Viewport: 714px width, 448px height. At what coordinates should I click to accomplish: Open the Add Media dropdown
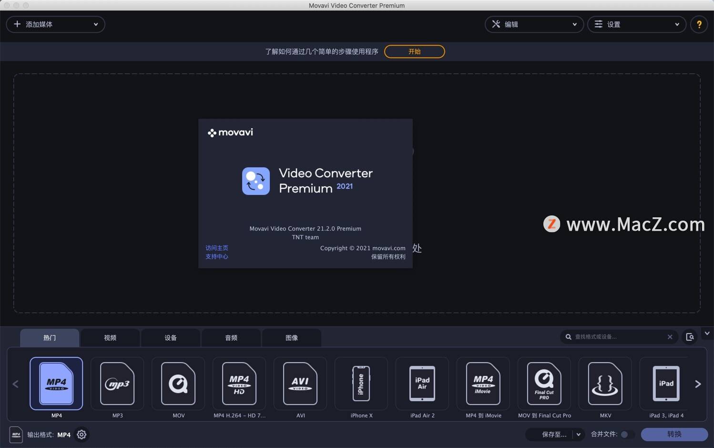[55, 24]
